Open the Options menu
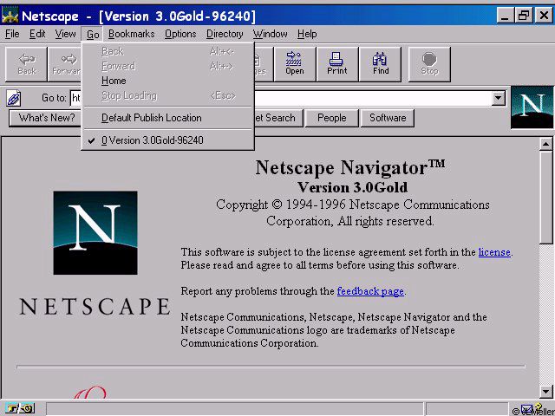This screenshot has height=416, width=555. [180, 34]
